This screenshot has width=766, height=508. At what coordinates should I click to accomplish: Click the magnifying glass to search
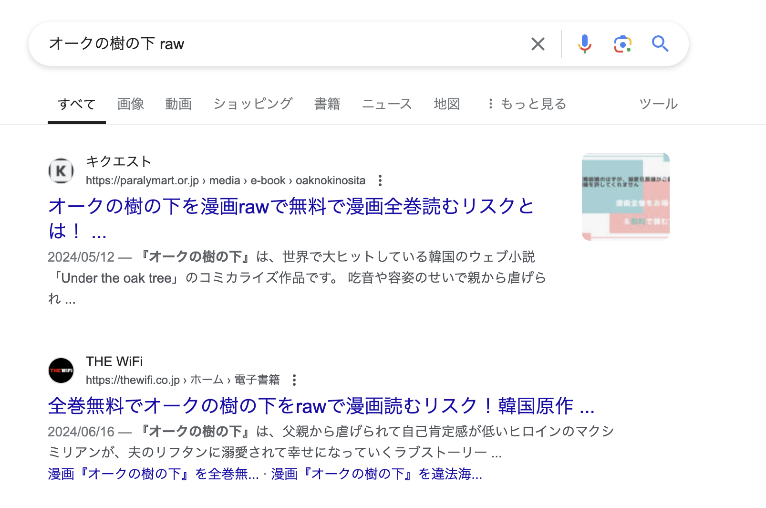(660, 44)
